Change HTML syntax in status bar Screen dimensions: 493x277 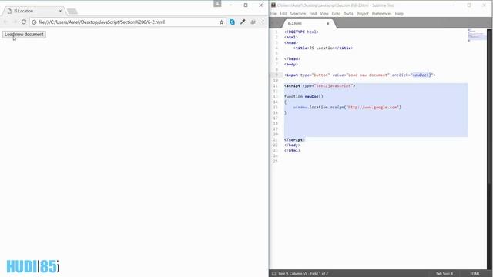click(x=475, y=274)
